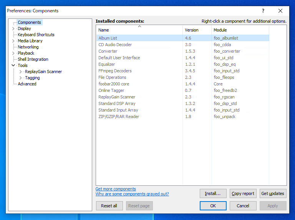Open ReplayGain Scanner preferences in tree

(x=43, y=72)
